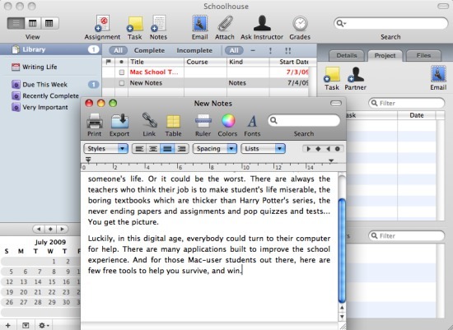Switch to list view in View control
The width and height of the screenshot is (453, 330).
point(16,23)
